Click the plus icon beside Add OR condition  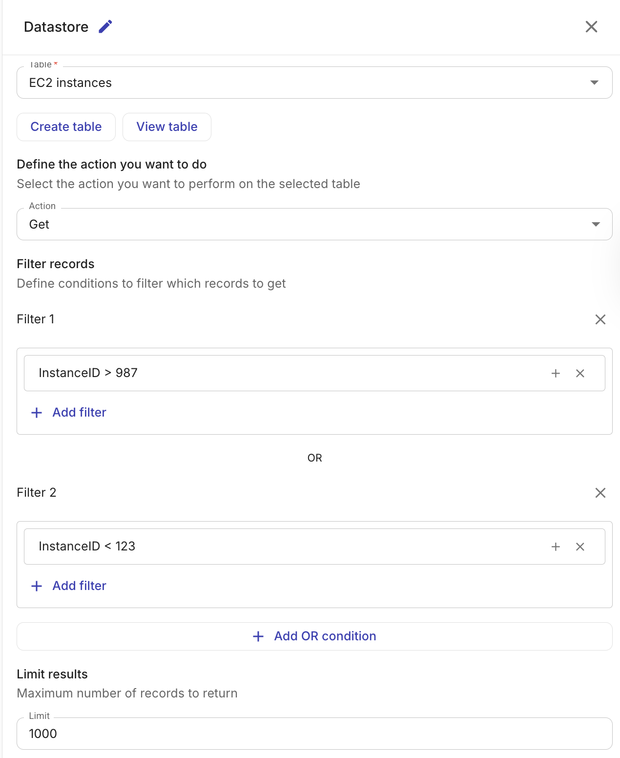[x=258, y=636]
